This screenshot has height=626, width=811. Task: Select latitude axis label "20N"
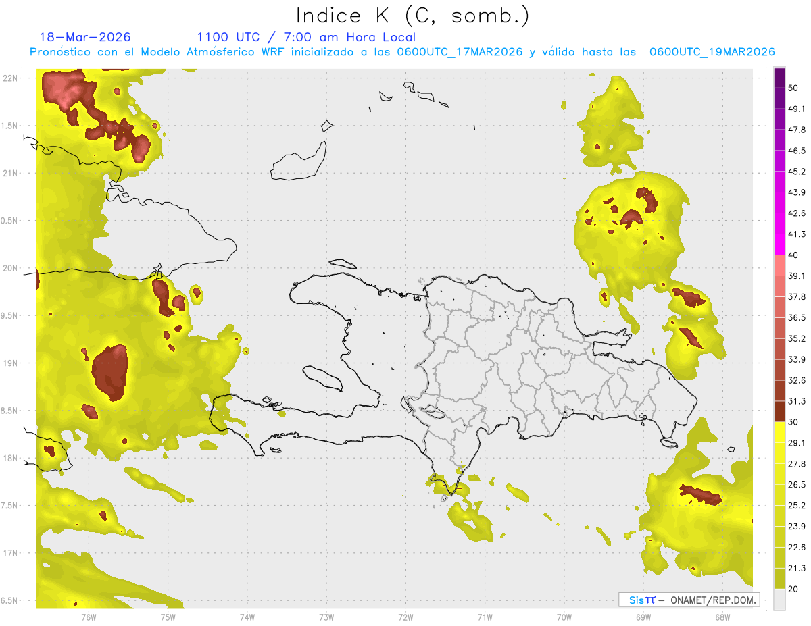point(10,268)
